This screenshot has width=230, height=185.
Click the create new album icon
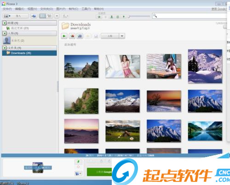[34, 16]
